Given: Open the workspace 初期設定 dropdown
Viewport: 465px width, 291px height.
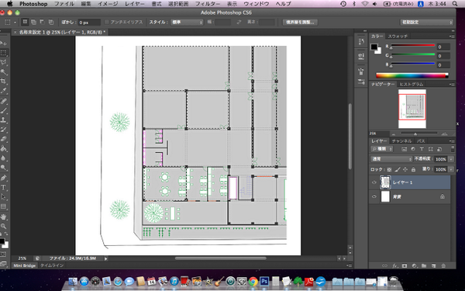Looking at the screenshot, I should 427,23.
